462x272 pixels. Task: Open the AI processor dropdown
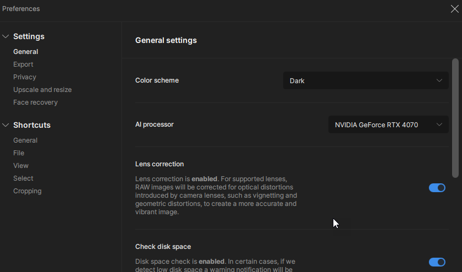(x=388, y=124)
